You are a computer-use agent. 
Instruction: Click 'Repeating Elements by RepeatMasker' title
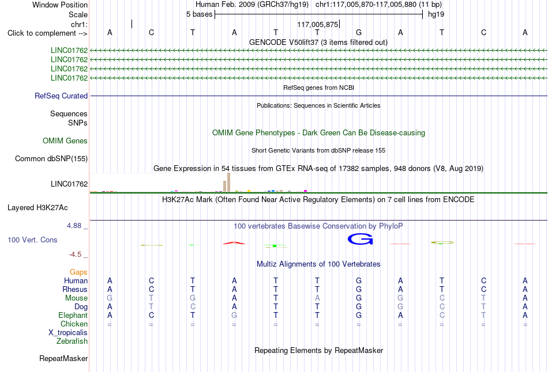319,350
